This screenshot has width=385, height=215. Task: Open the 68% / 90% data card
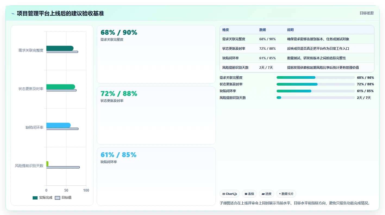pos(156,54)
